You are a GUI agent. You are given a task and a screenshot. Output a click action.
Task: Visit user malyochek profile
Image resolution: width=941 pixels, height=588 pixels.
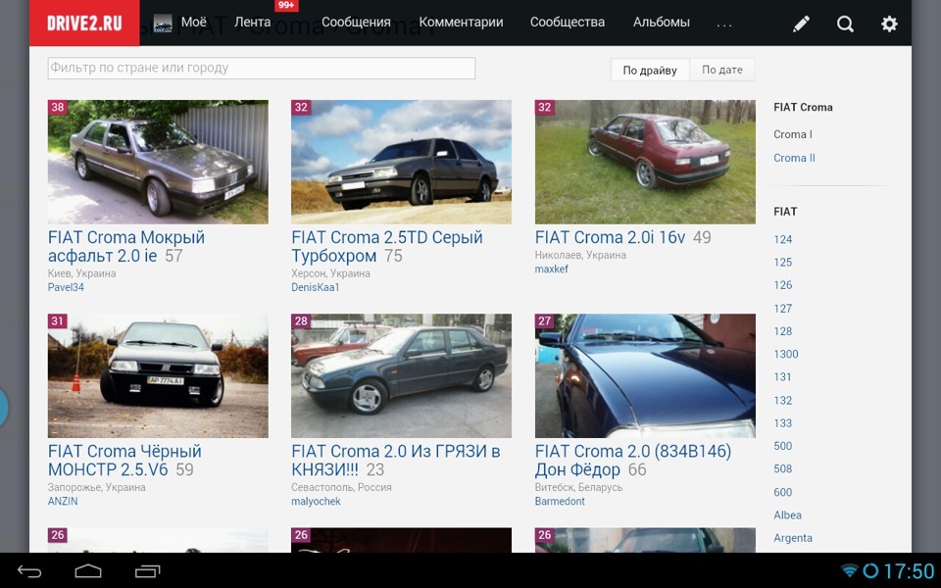pyautogui.click(x=316, y=501)
